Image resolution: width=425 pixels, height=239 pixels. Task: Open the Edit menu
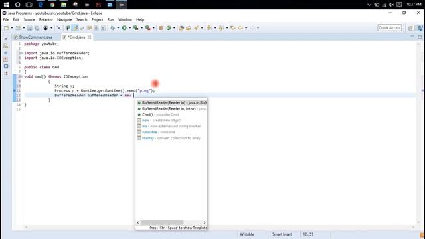click(16, 19)
